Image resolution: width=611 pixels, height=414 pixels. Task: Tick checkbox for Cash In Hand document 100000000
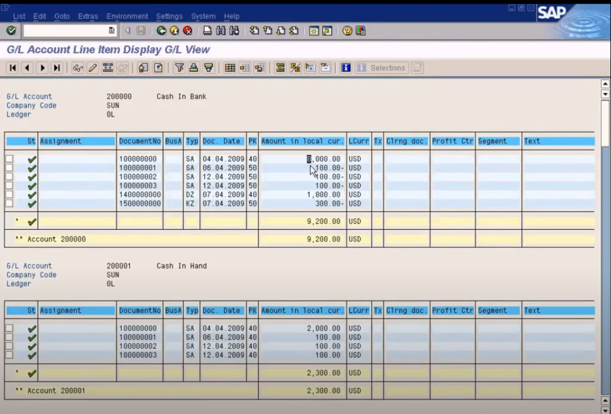tap(10, 328)
